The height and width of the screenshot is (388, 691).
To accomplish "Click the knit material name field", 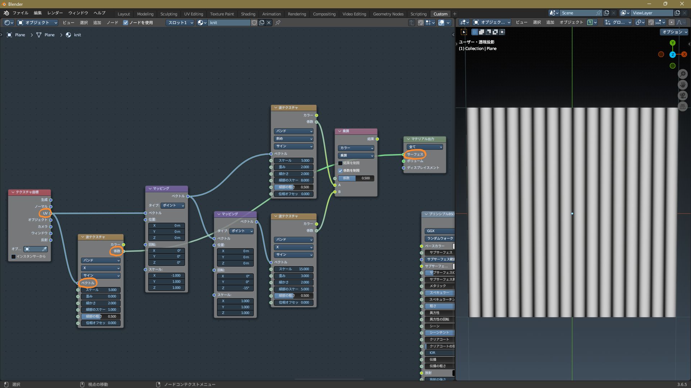I will (x=229, y=23).
